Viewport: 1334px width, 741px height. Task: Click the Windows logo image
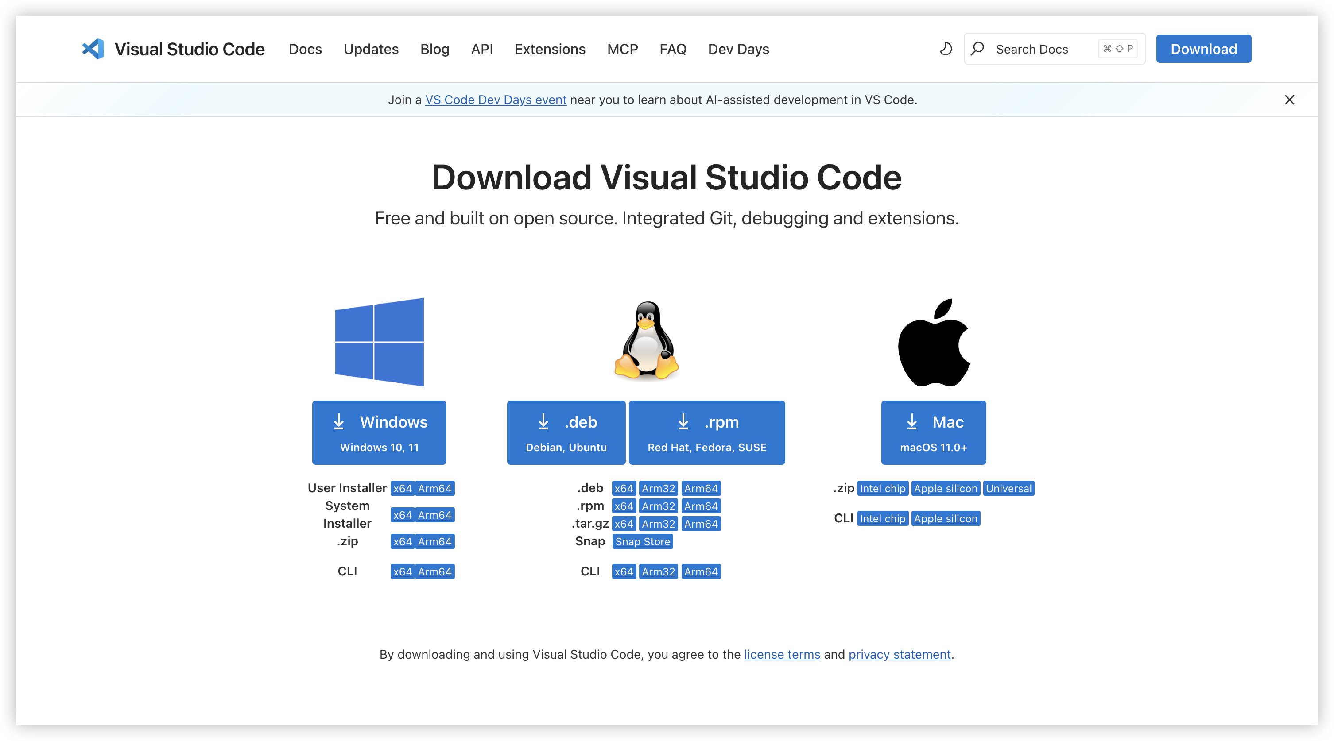pyautogui.click(x=379, y=342)
